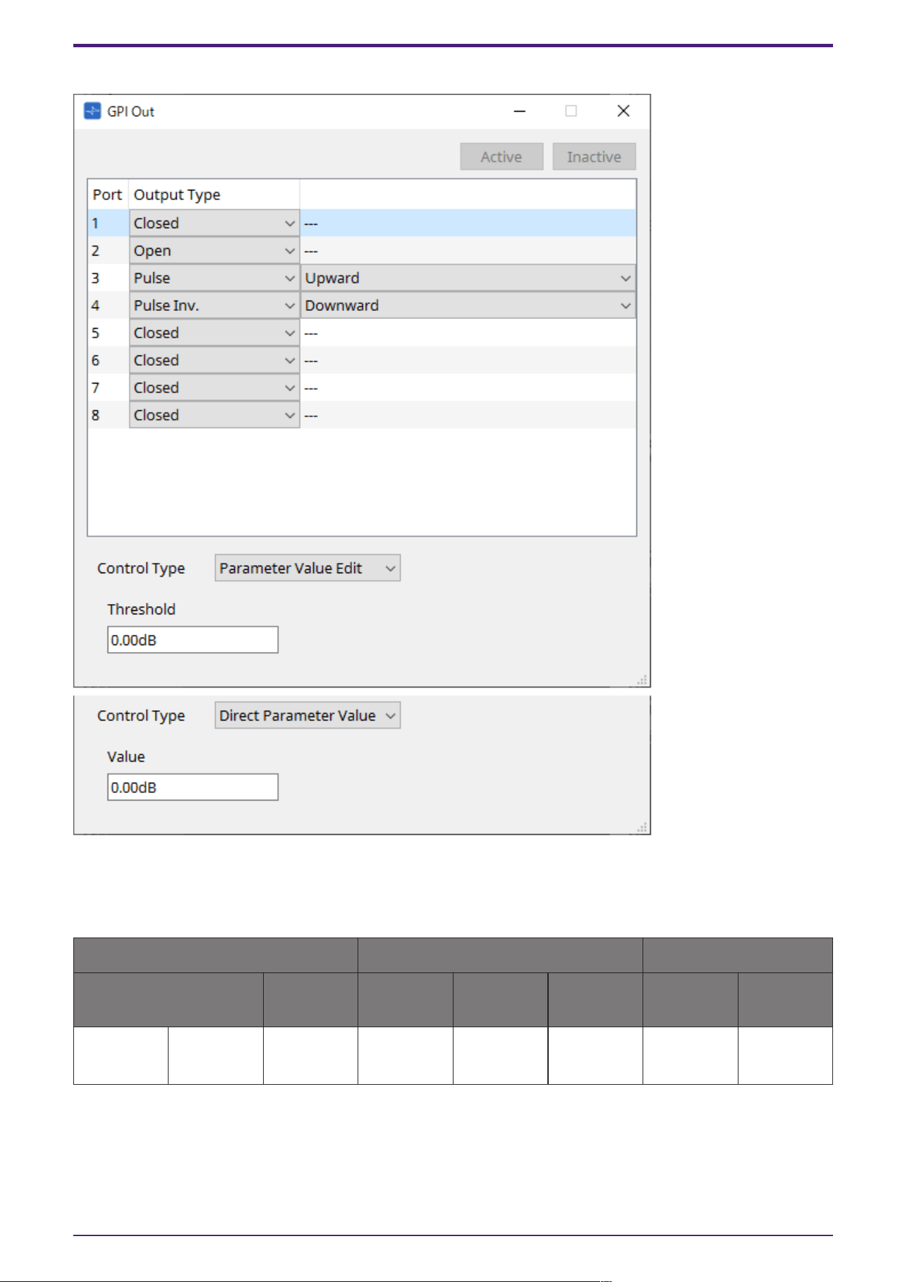Open the Upward direction dropdown
This screenshot has width=907, height=1282.
468,278
